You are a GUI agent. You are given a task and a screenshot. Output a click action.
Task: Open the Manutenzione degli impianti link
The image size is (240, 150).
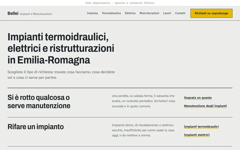(205, 106)
